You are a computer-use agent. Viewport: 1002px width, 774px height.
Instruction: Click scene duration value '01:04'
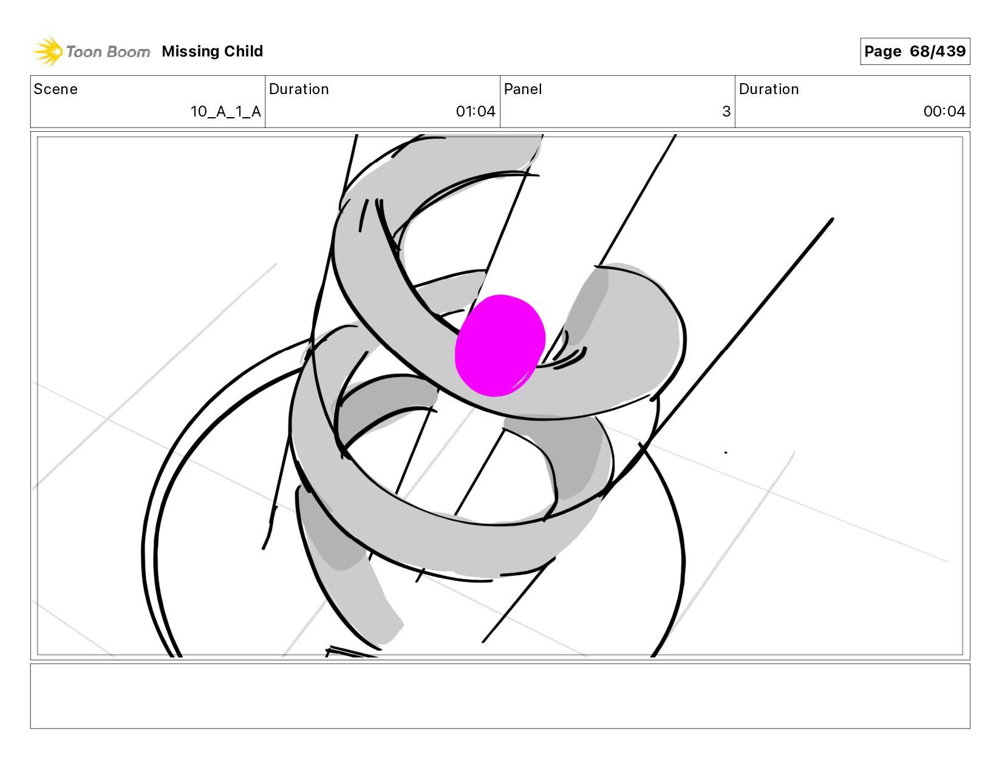(475, 112)
